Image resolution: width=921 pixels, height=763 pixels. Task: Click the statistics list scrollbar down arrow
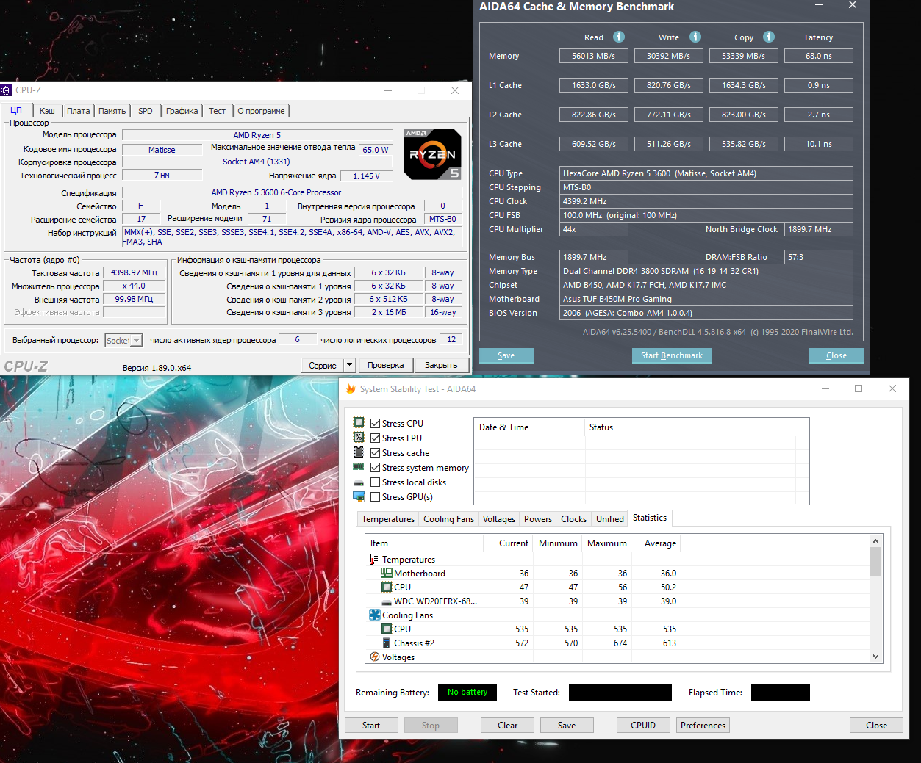pos(875,657)
